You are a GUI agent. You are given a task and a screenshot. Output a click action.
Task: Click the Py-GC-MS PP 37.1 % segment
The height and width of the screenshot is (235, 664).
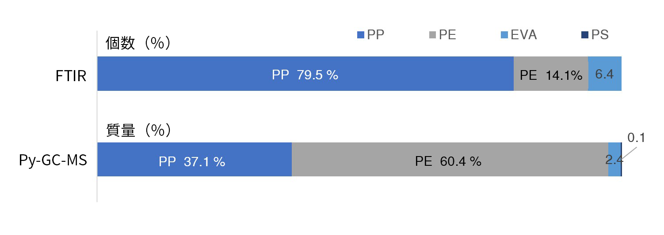tap(195, 159)
